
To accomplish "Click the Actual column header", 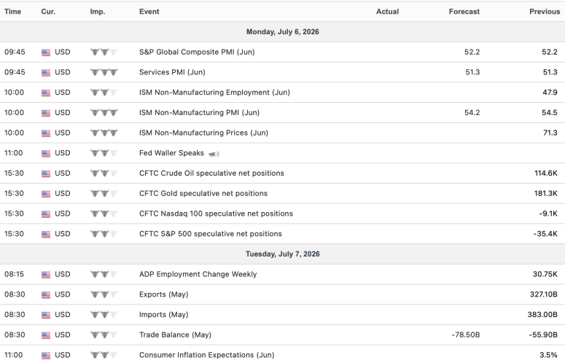I will click(387, 12).
